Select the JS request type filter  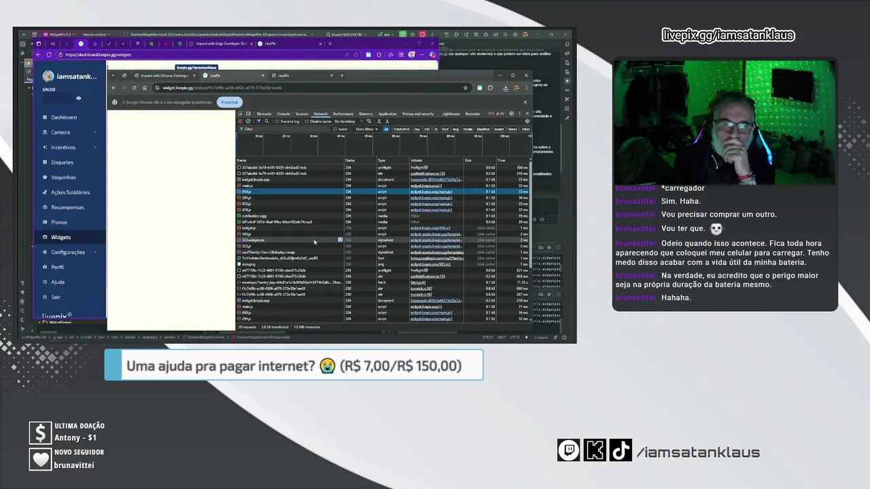[x=436, y=129]
